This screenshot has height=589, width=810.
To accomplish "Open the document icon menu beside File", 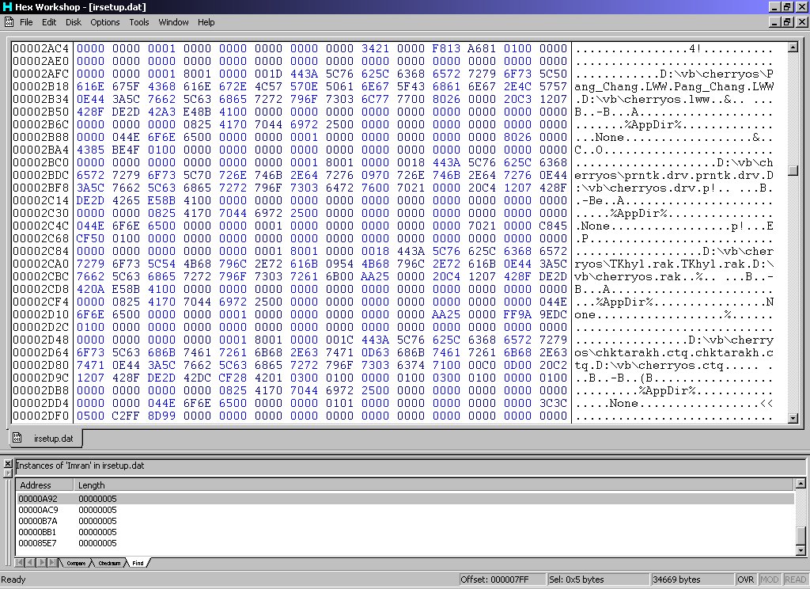I will [9, 21].
